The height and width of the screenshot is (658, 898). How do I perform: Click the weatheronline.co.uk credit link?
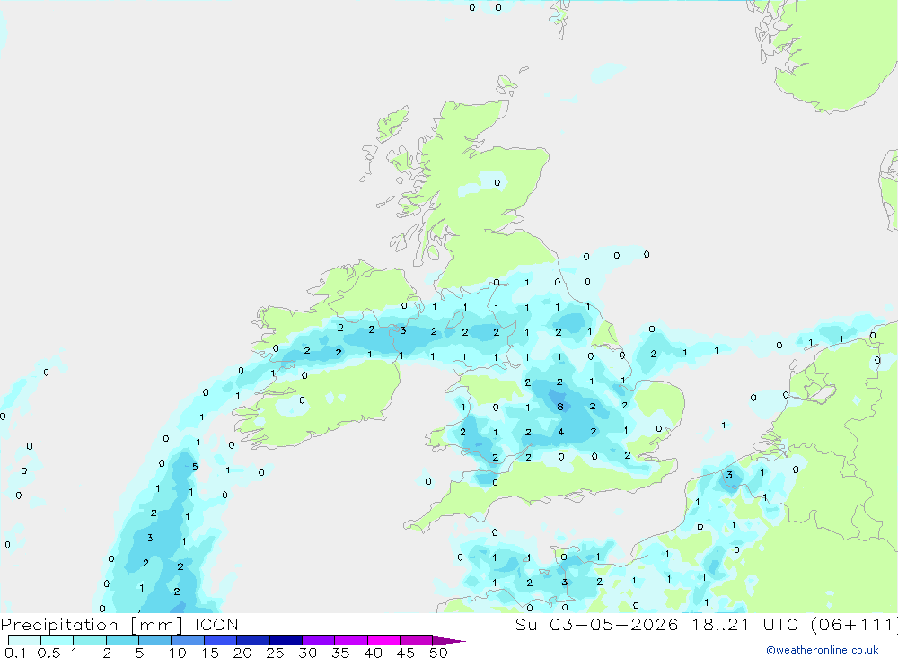pos(823,650)
